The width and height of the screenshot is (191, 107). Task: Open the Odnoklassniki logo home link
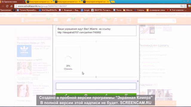click(x=33, y=20)
